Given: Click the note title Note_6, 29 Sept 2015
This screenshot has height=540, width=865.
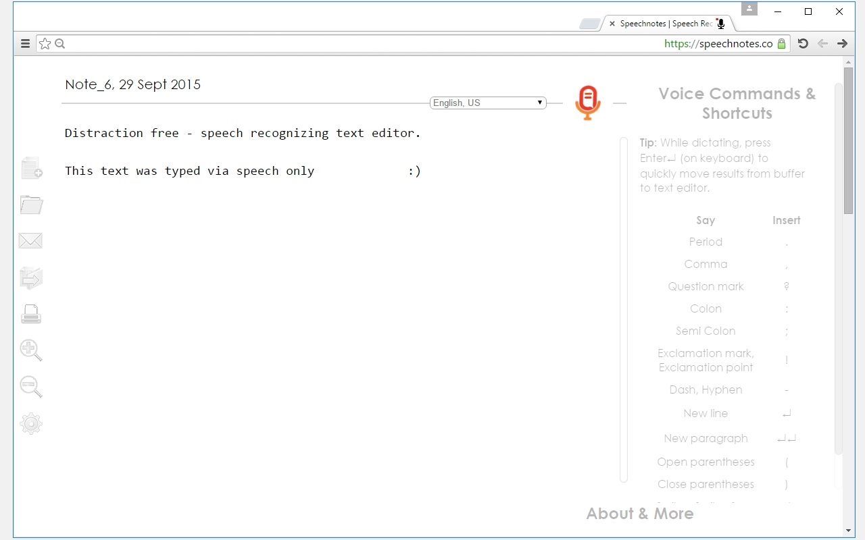Looking at the screenshot, I should (132, 84).
